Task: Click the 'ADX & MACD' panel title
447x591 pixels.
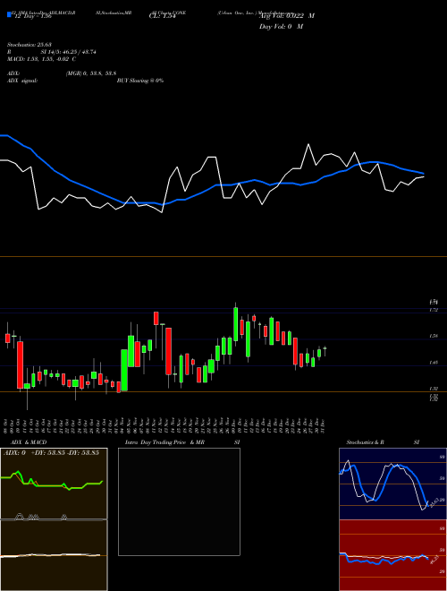Action: [29, 442]
